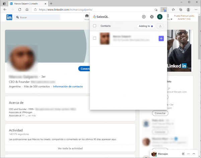Image resolution: width=201 pixels, height=158 pixels.
Task: Open Mensajes more options ellipsis
Action: click(x=188, y=154)
